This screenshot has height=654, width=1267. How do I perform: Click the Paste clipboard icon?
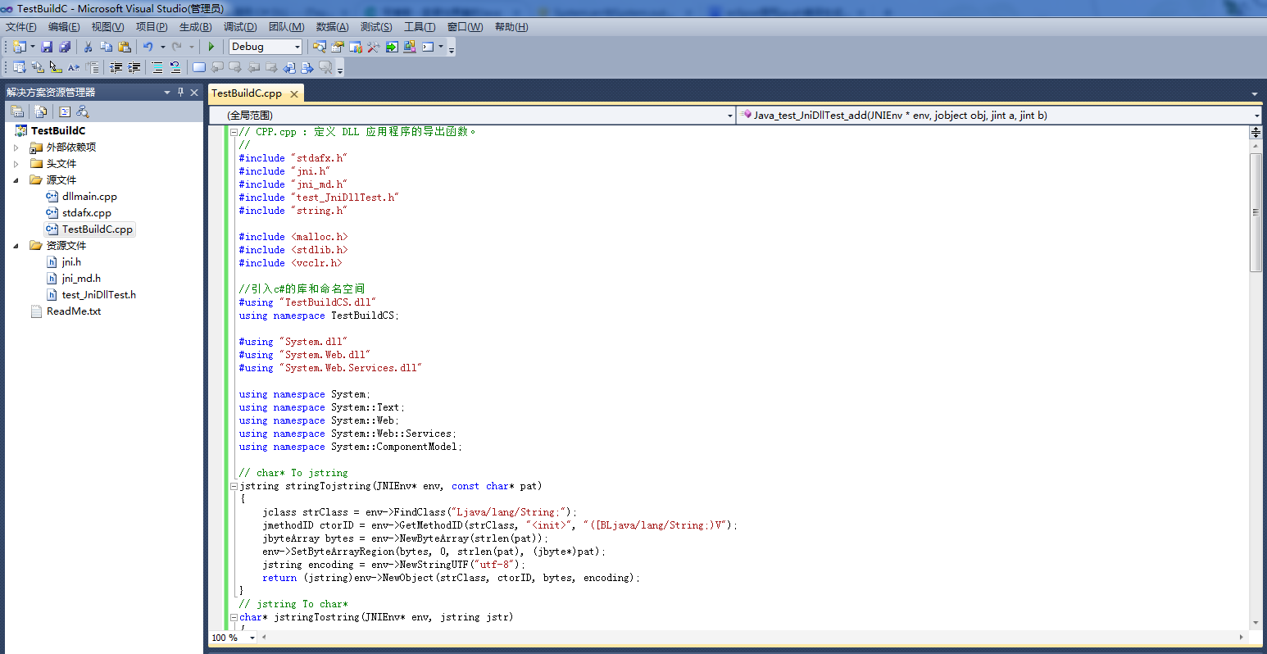point(125,47)
